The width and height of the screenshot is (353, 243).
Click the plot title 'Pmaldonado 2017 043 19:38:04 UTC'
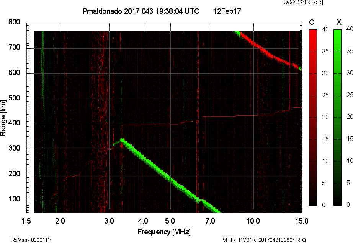point(141,11)
